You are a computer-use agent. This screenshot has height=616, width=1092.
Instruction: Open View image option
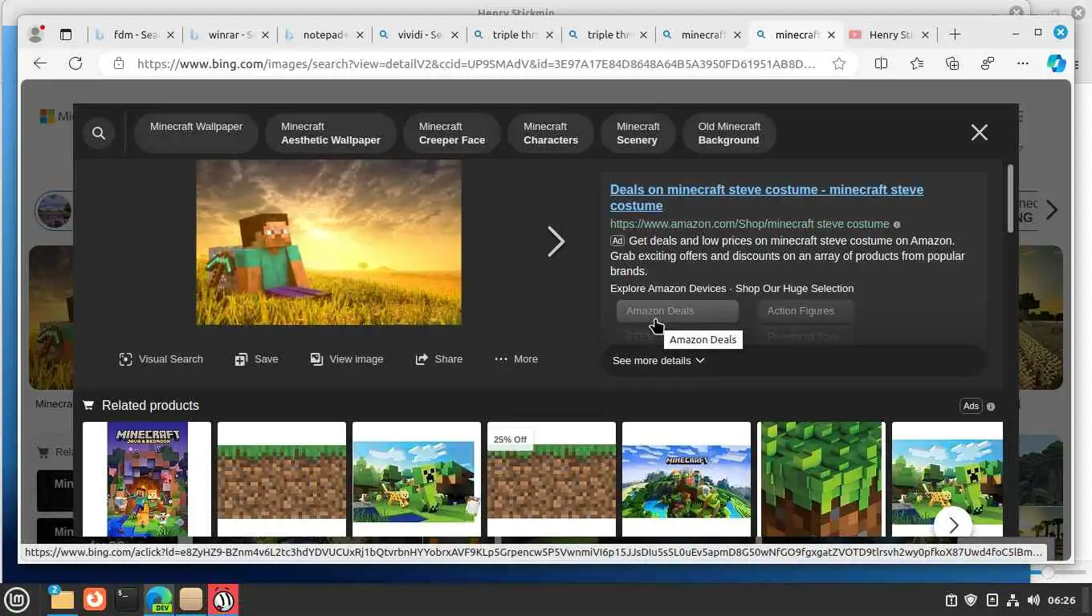click(x=347, y=359)
